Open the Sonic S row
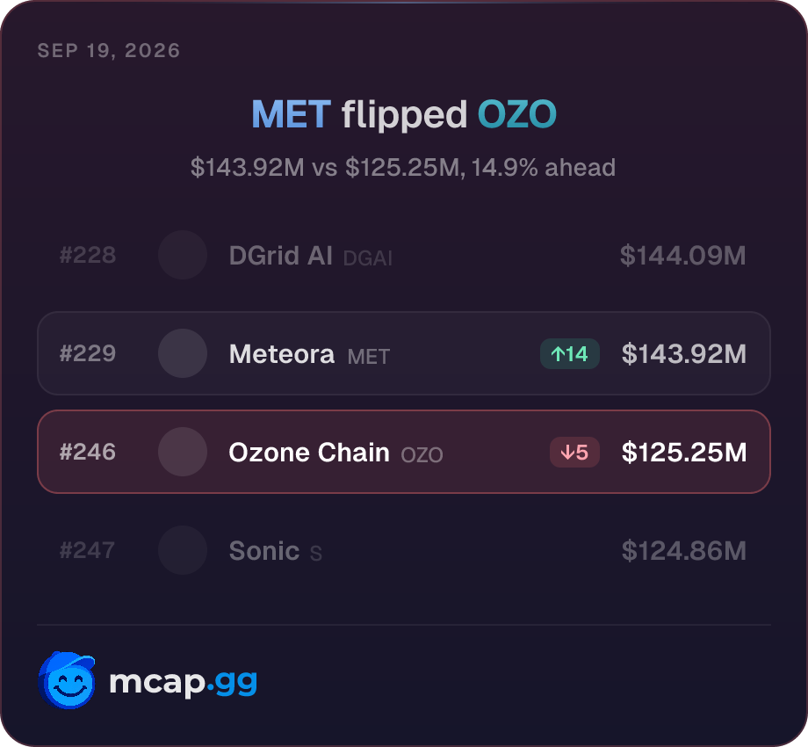 tap(404, 551)
